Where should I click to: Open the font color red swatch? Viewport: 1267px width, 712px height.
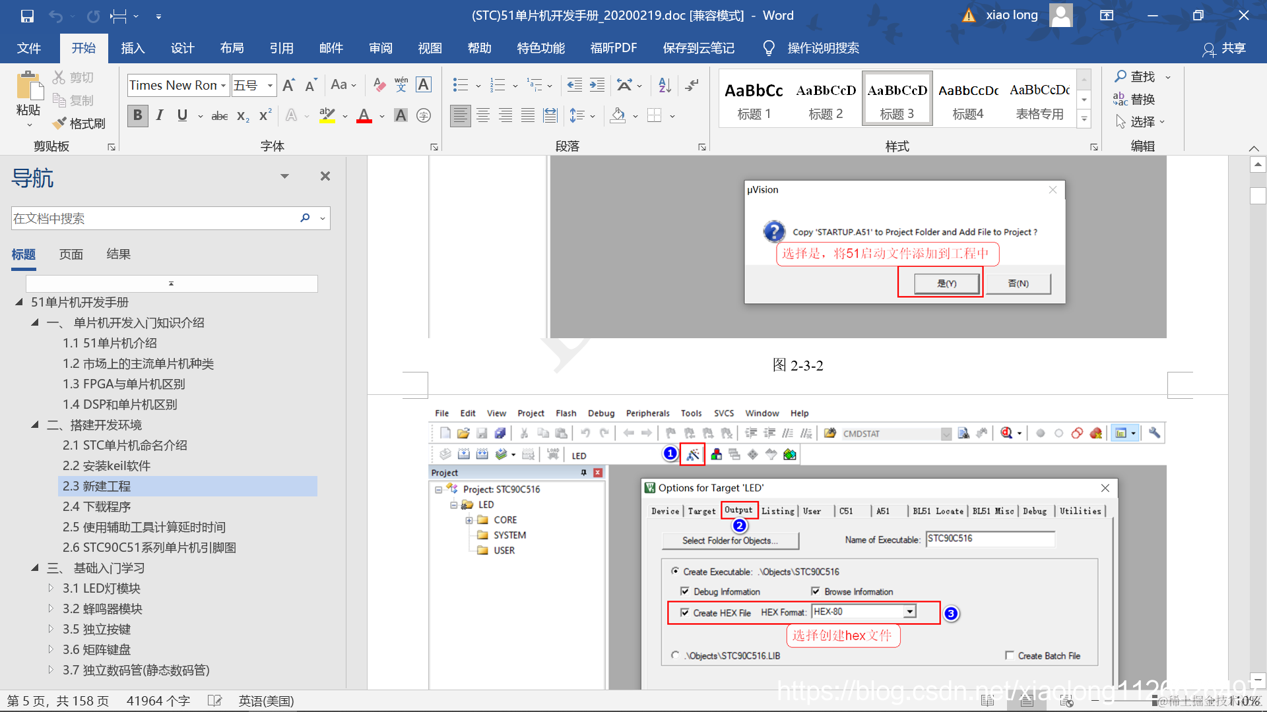pos(364,116)
